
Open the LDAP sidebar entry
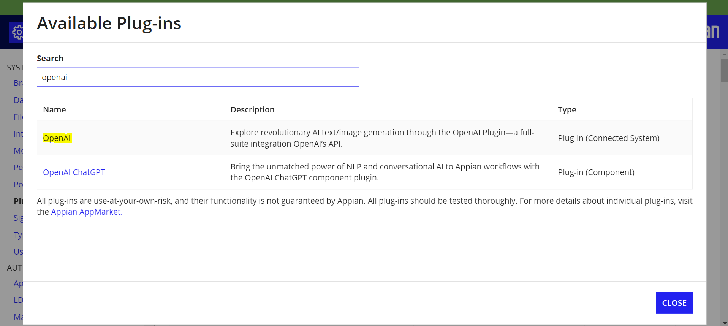(18, 300)
